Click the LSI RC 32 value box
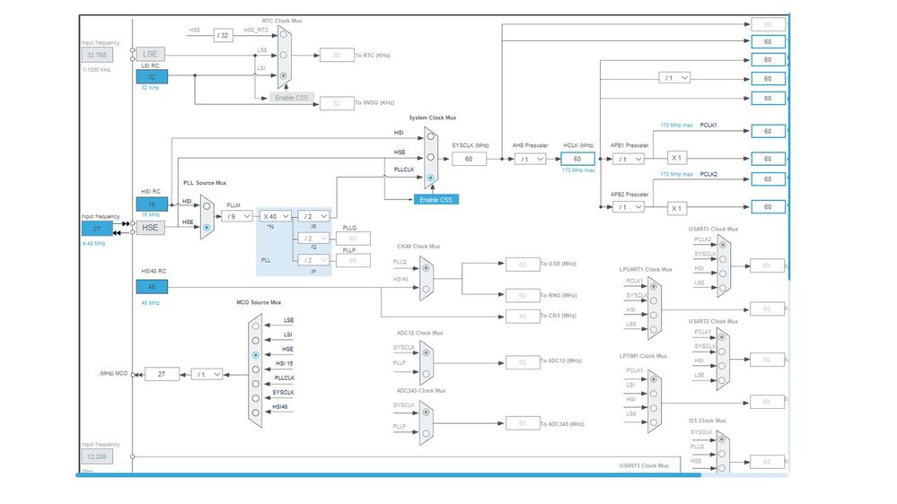 152,76
